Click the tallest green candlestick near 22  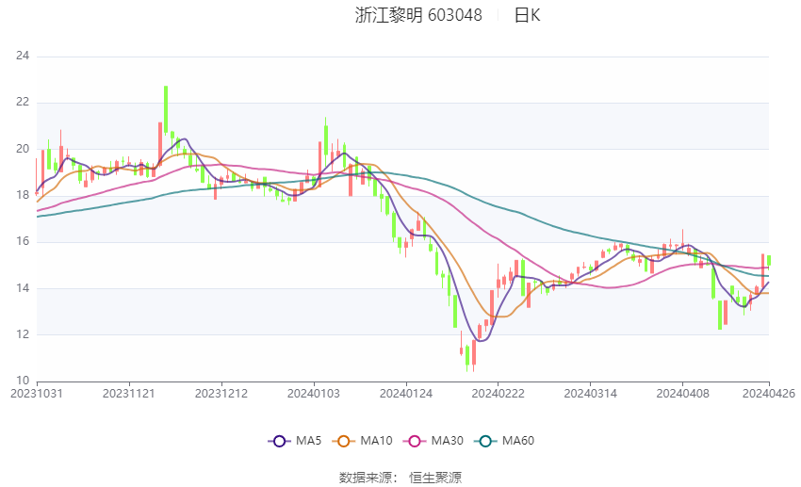(166, 109)
